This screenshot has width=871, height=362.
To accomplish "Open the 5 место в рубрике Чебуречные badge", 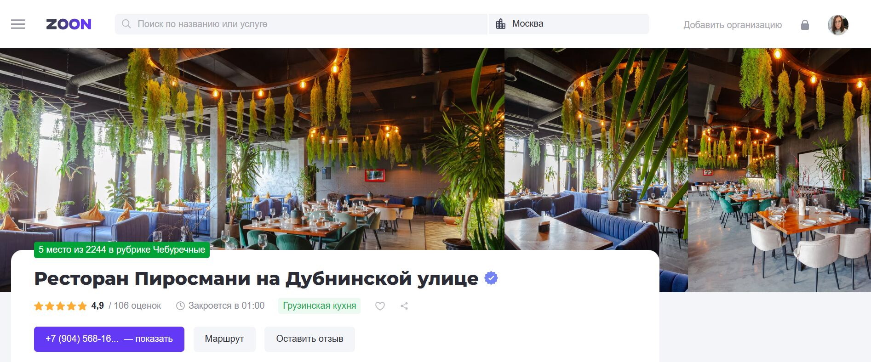I will pyautogui.click(x=122, y=249).
